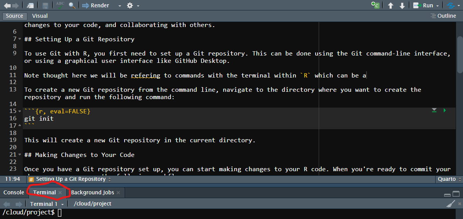Screen dimensions: 463x219
Task: Minimize the terminal pane
Action: (x=447, y=194)
